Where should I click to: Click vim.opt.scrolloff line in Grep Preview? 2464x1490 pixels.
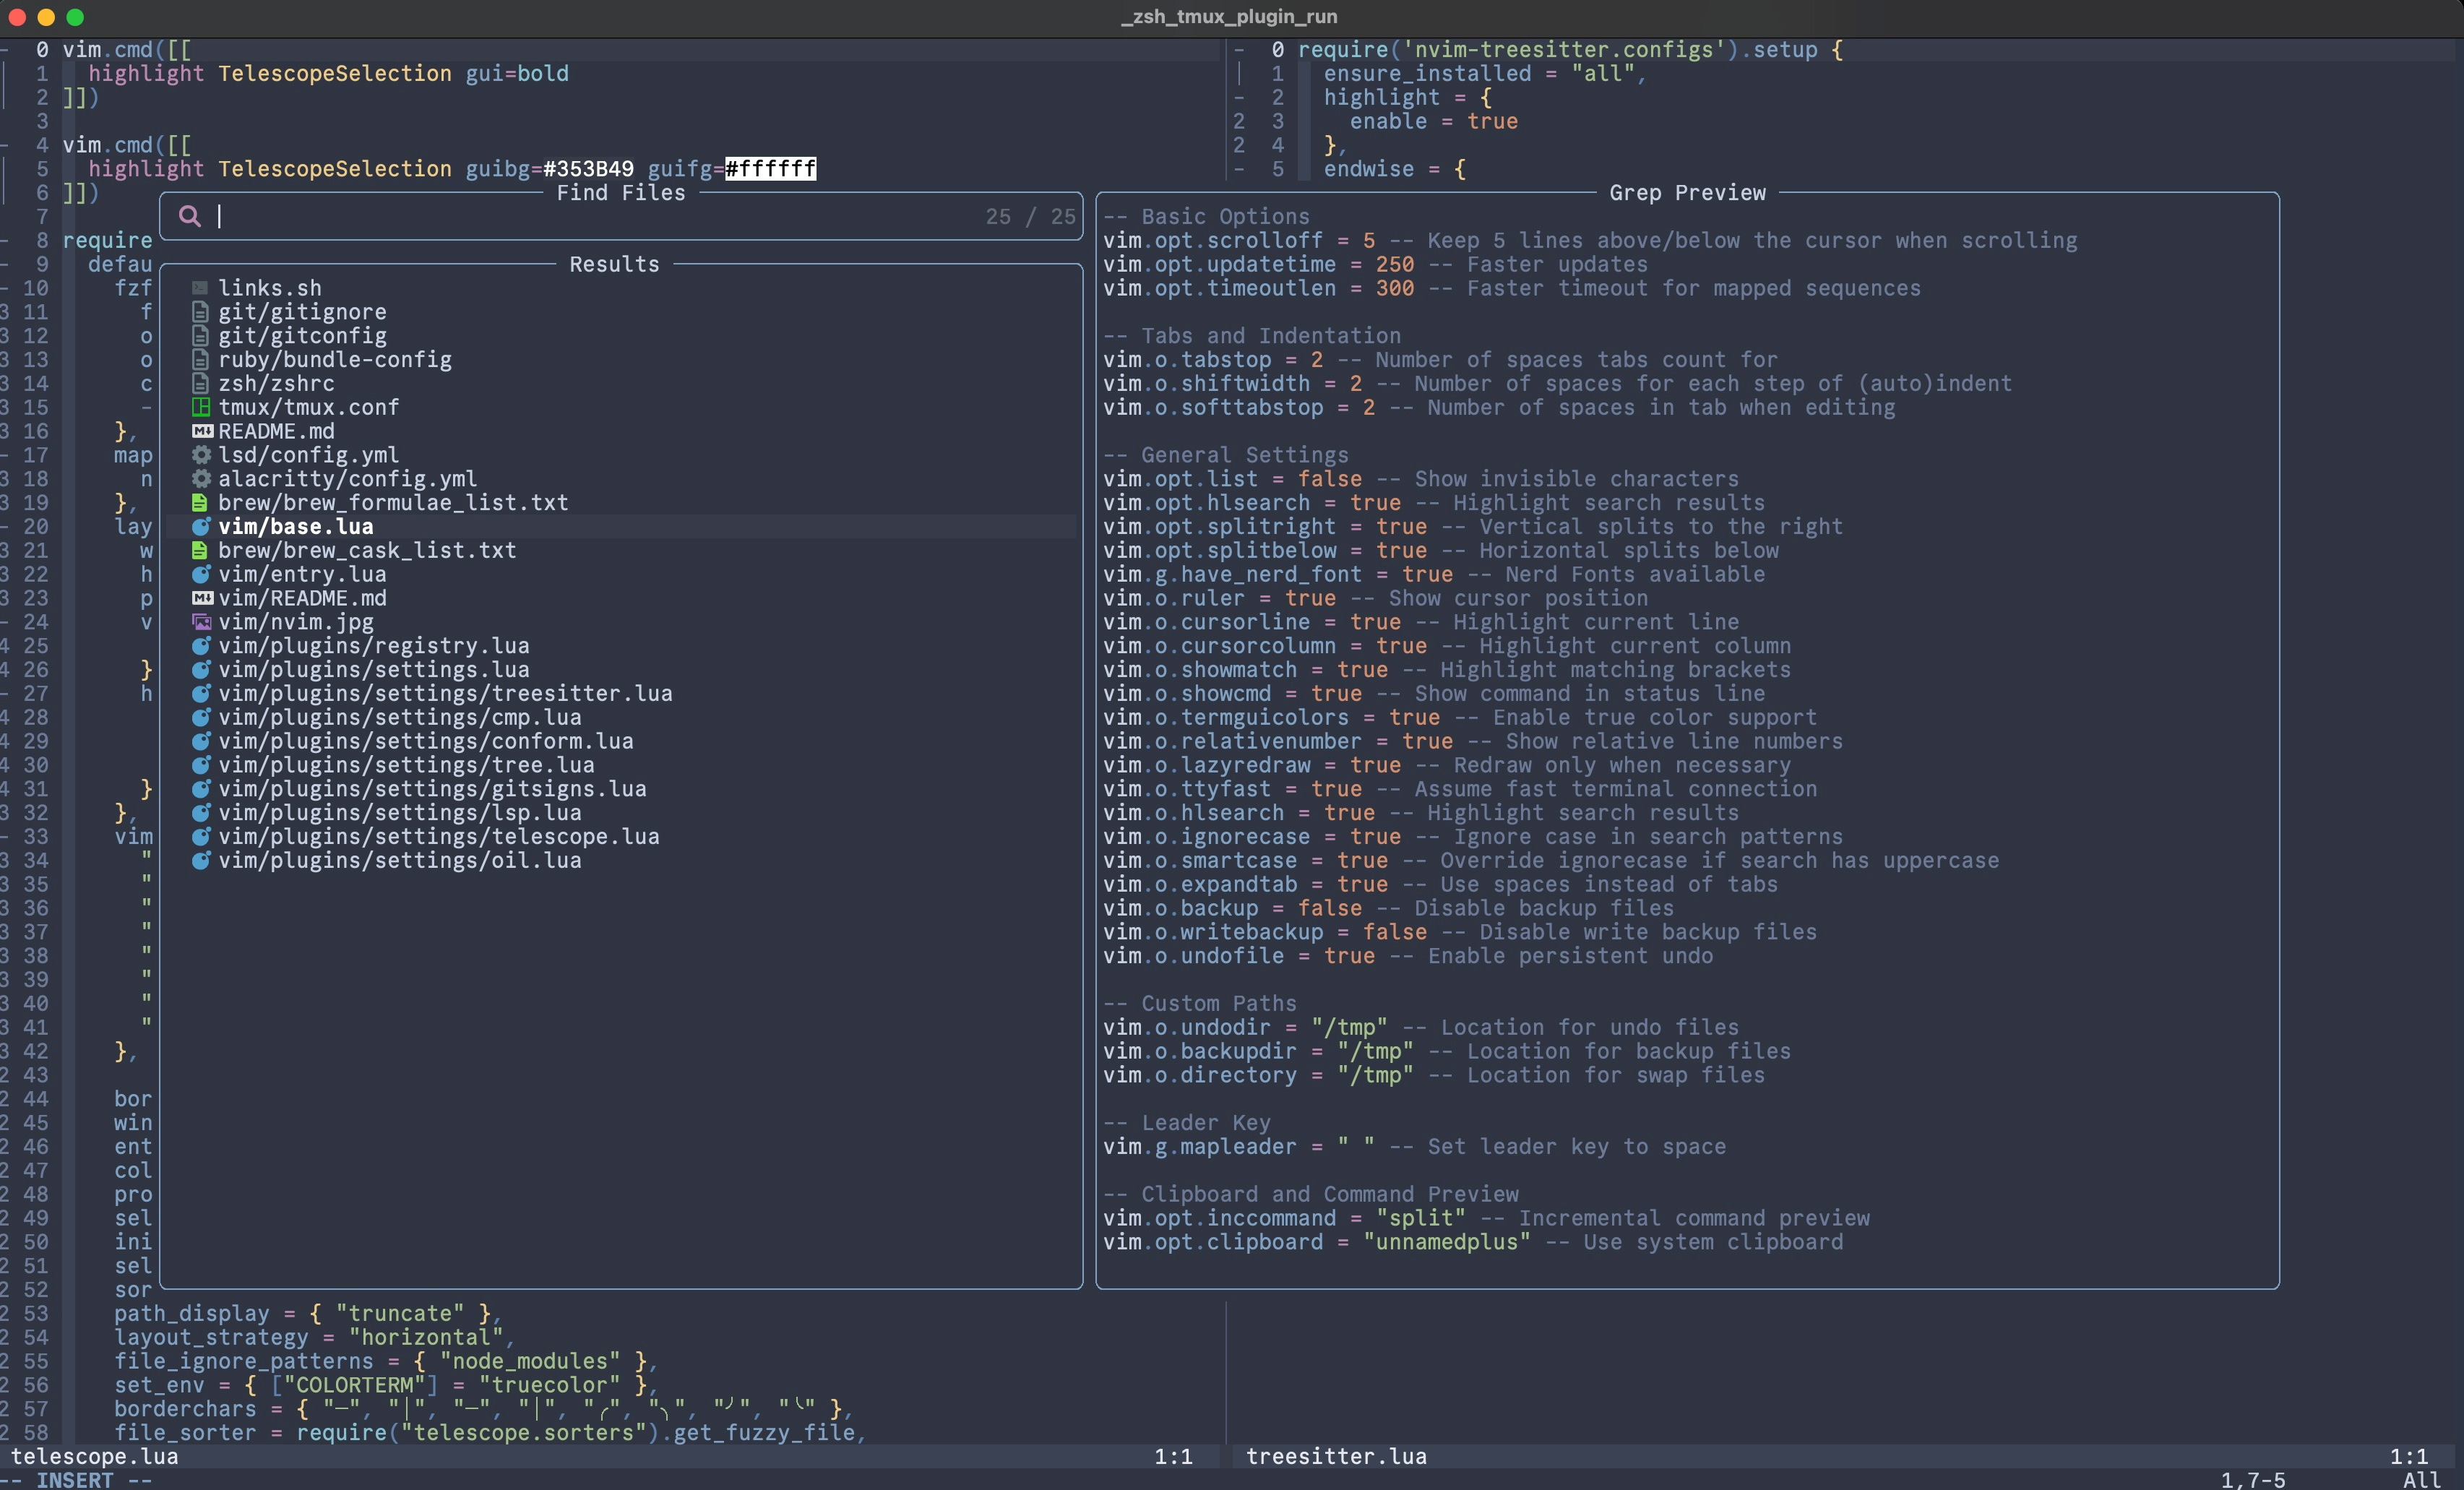point(1590,241)
